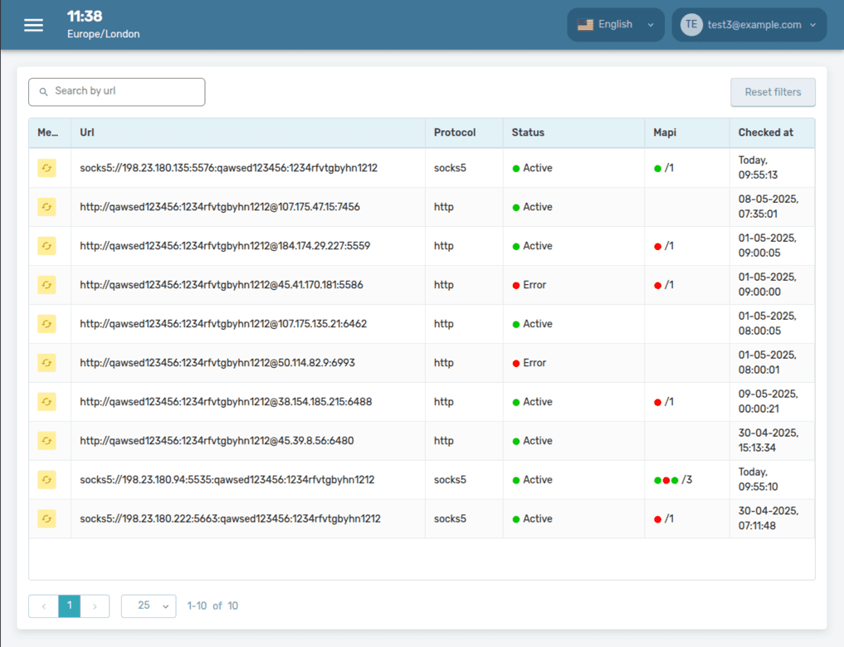
Task: Recheck proxy 50.114.82.9:6993 using its icon
Action: tap(46, 363)
